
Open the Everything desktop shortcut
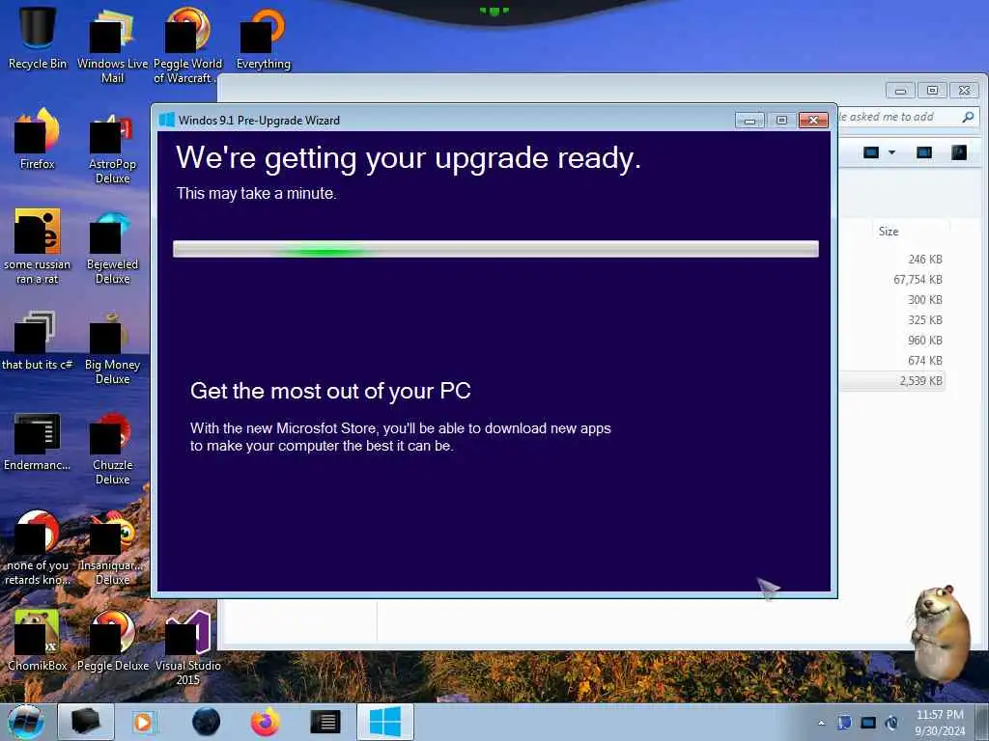[263, 38]
